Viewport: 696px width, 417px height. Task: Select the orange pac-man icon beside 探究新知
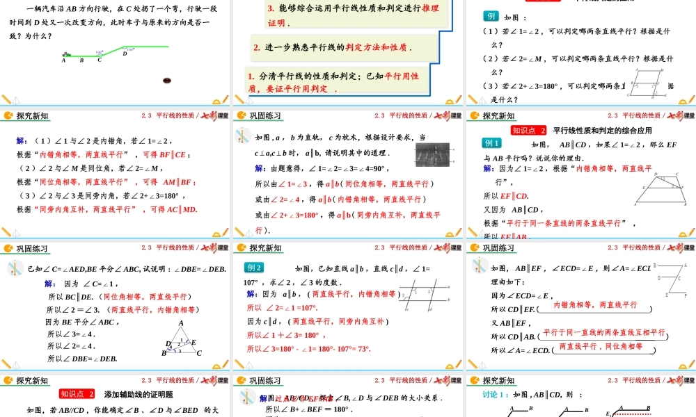click(10, 117)
